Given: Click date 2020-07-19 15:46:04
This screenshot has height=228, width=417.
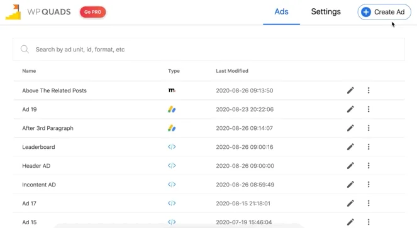Looking at the screenshot, I should tap(244, 222).
